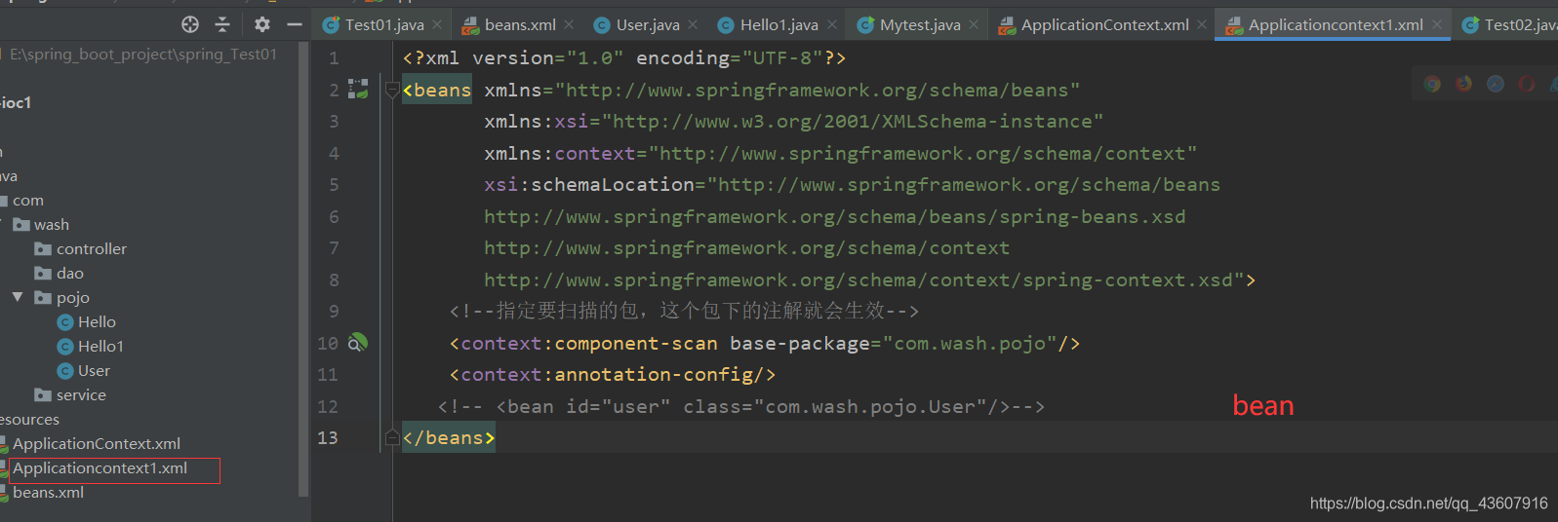The width and height of the screenshot is (1558, 522).
Task: Click the service package folder icon
Action: (43, 395)
